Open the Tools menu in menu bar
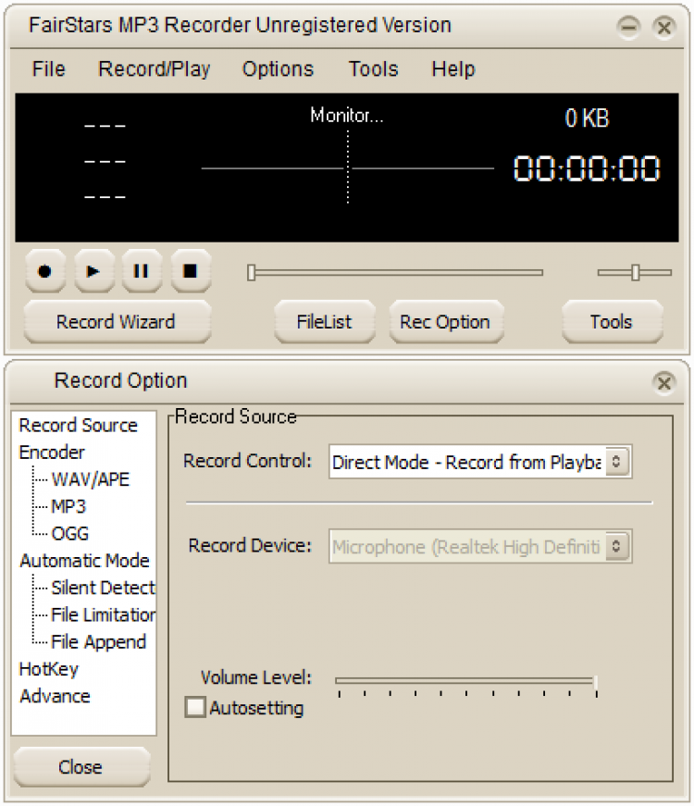The width and height of the screenshot is (694, 806). click(374, 68)
